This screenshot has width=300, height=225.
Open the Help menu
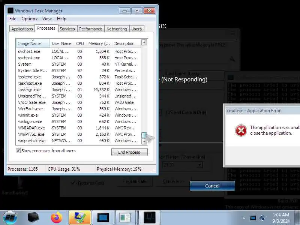[x=61, y=19]
